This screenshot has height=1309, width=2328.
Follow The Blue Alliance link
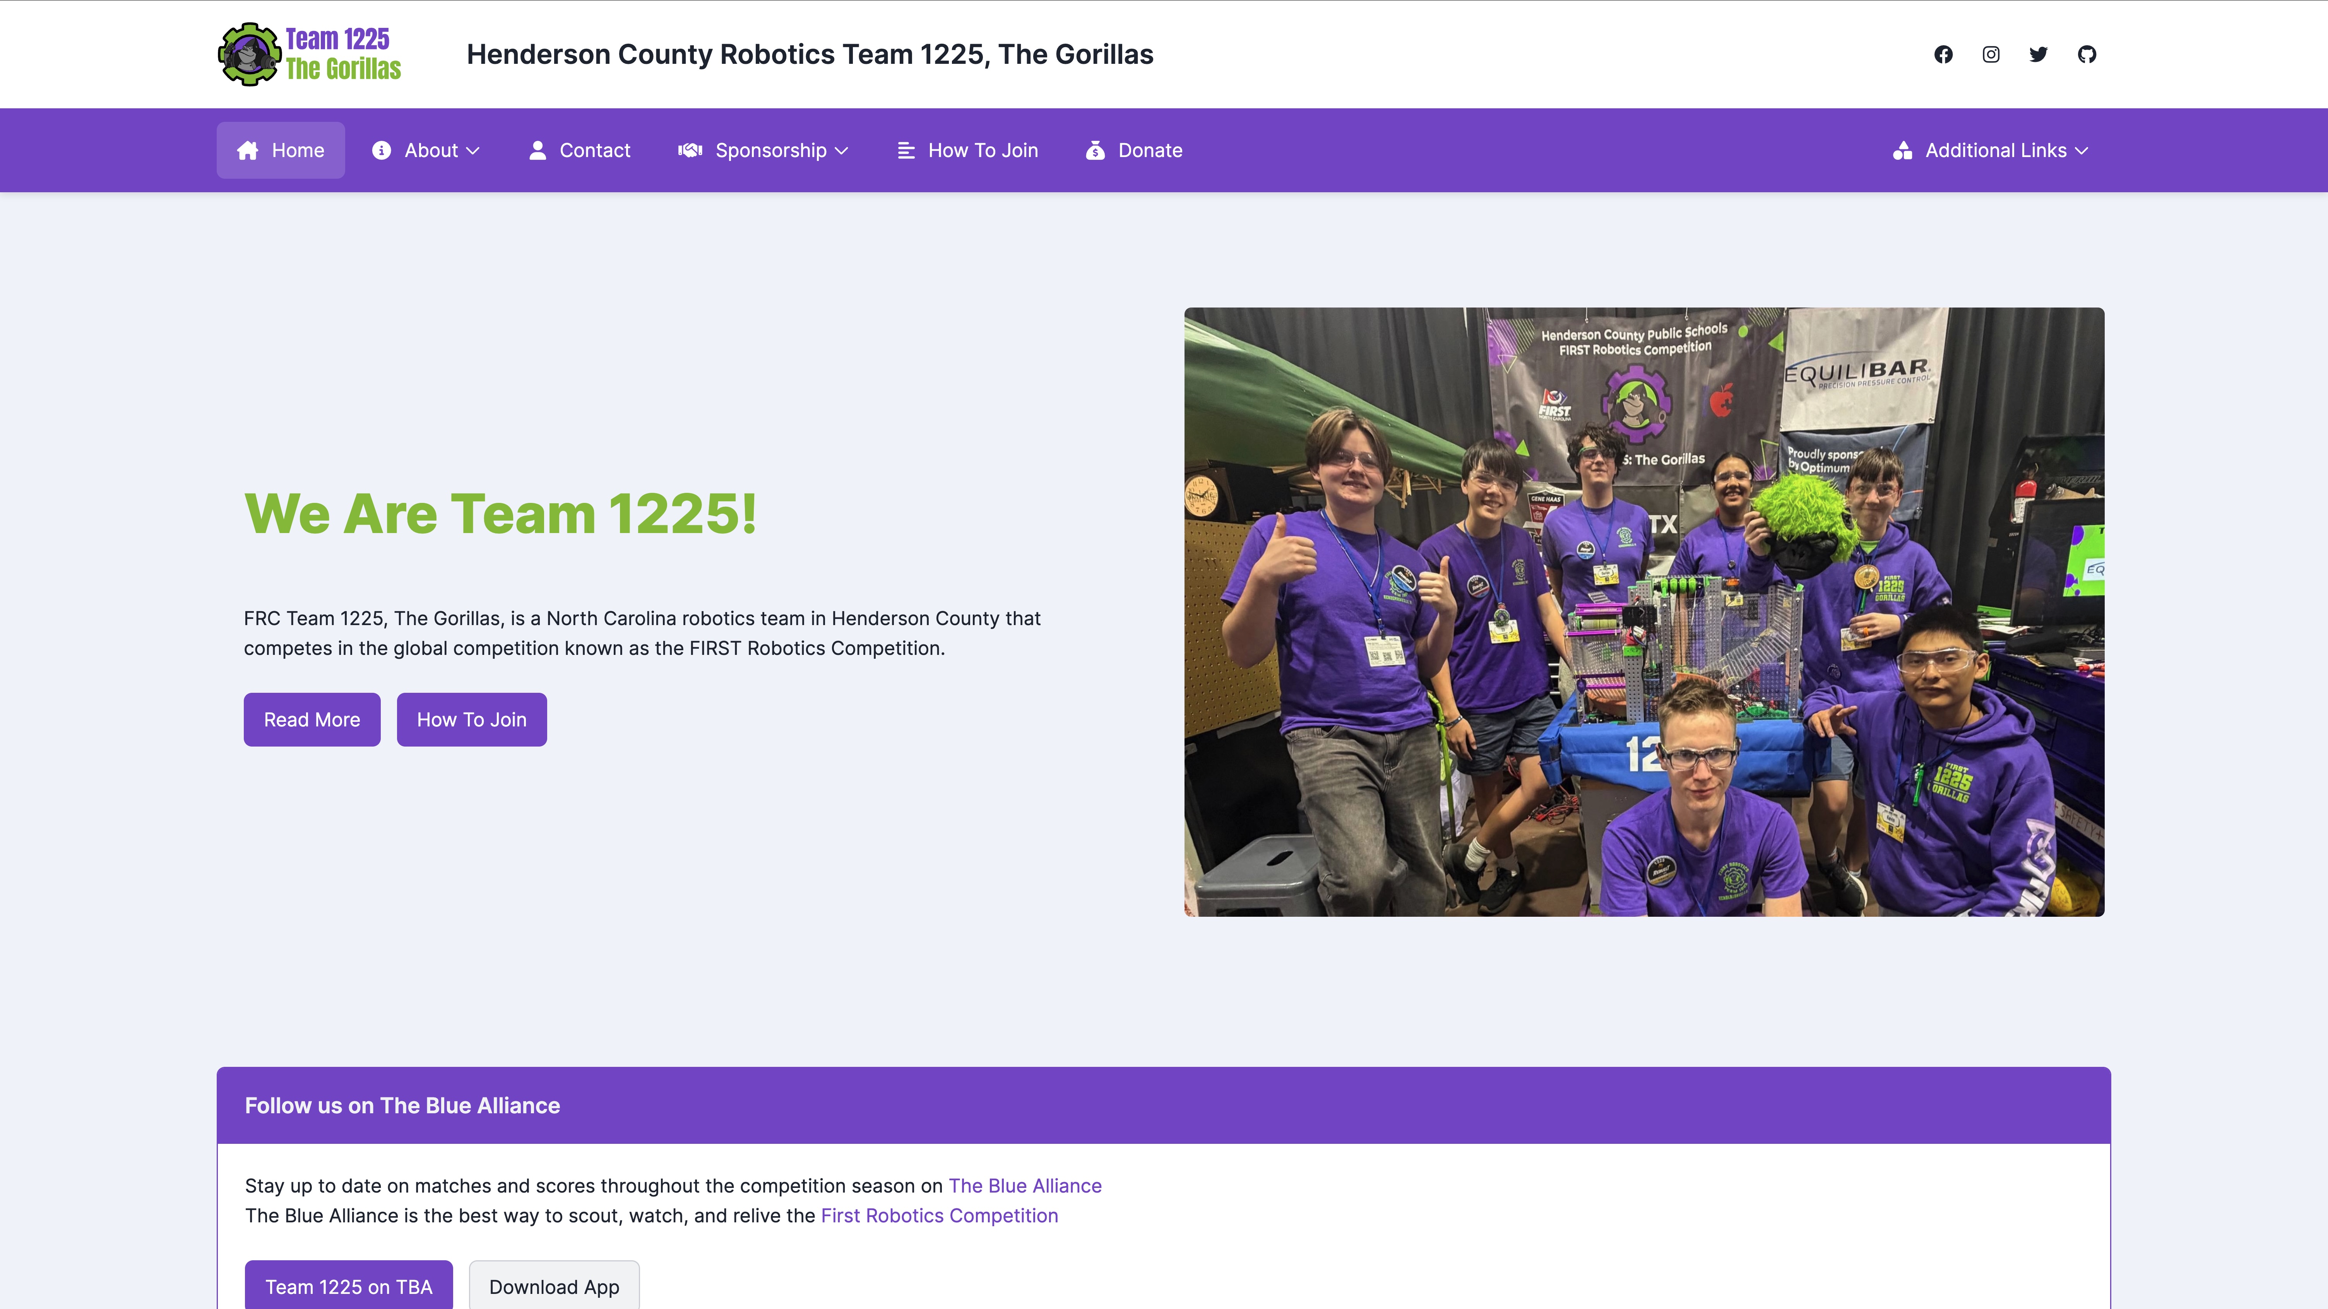click(1025, 1185)
